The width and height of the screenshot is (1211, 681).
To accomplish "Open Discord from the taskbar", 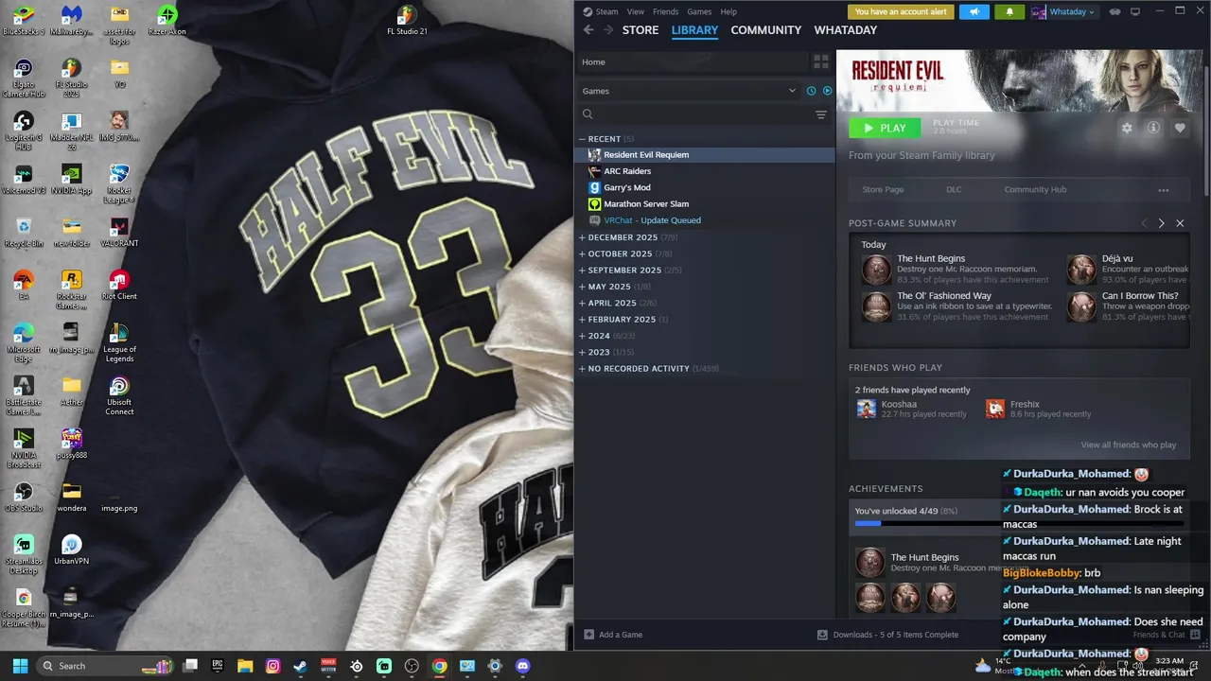I will pyautogui.click(x=522, y=666).
